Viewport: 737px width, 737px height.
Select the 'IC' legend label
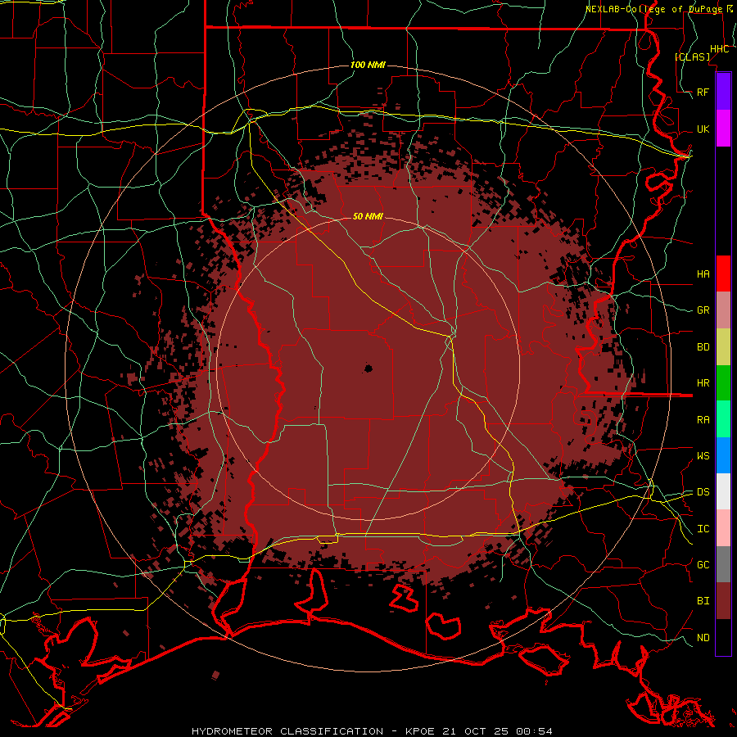pyautogui.click(x=703, y=529)
